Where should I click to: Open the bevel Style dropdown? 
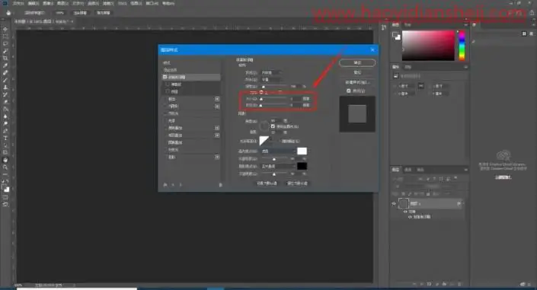[x=271, y=72]
